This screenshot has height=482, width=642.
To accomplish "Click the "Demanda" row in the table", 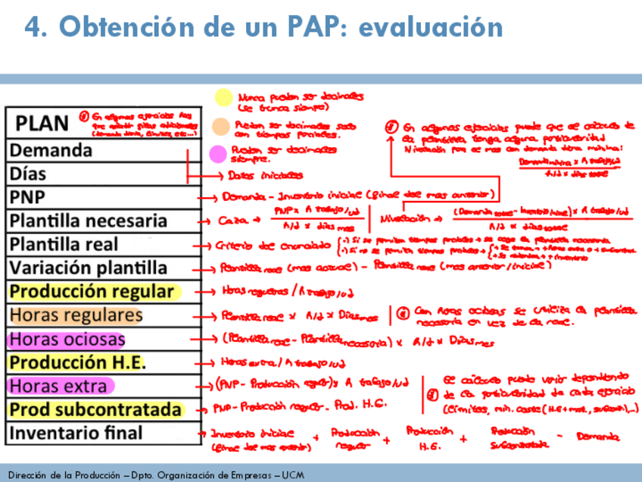I will pos(104,150).
